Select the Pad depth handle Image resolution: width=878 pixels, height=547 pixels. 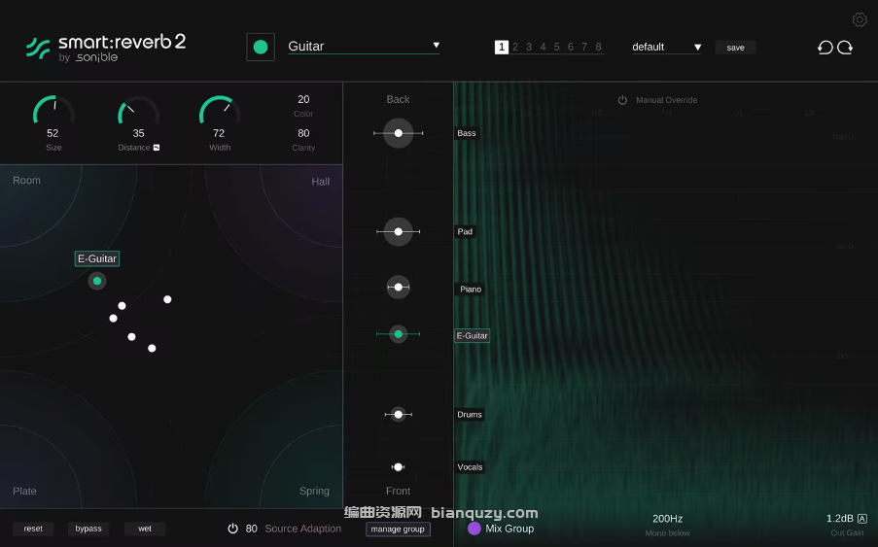398,231
